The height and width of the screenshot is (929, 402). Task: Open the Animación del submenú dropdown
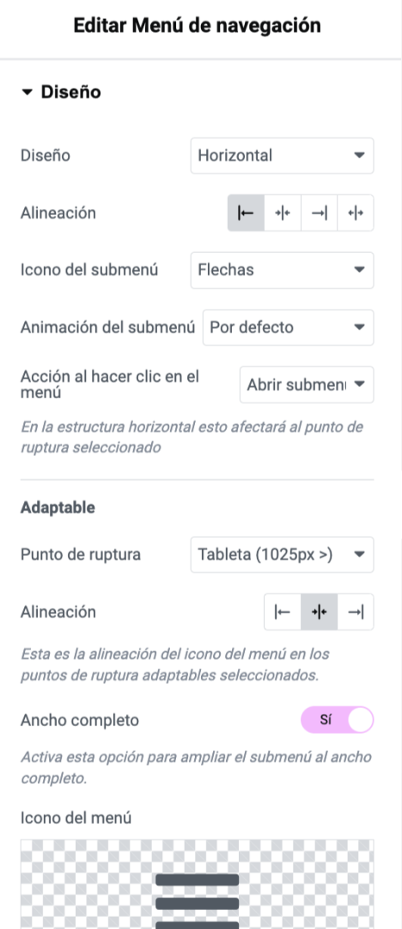289,327
